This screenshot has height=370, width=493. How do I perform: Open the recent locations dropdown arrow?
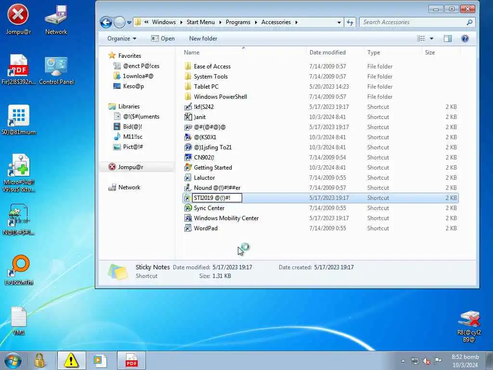[x=129, y=23]
